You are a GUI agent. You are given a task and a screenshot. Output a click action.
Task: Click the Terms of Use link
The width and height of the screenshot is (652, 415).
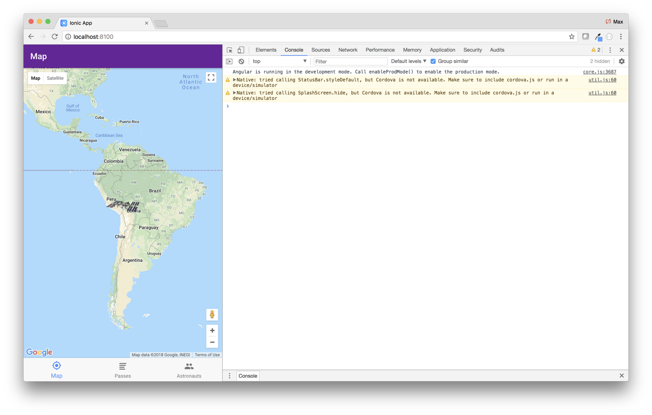(x=207, y=355)
